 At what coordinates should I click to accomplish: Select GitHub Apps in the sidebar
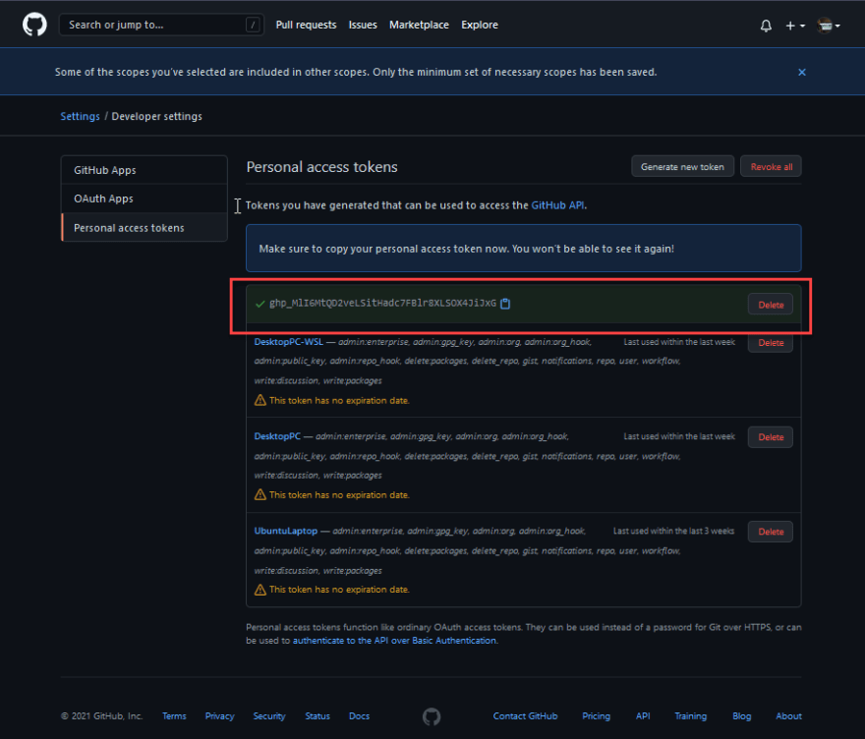pos(144,170)
